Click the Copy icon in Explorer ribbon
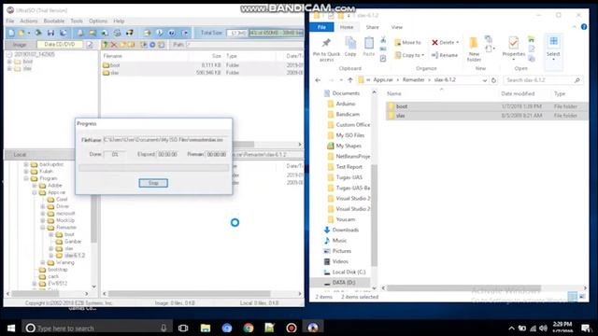This screenshot has width=598, height=336. click(350, 43)
